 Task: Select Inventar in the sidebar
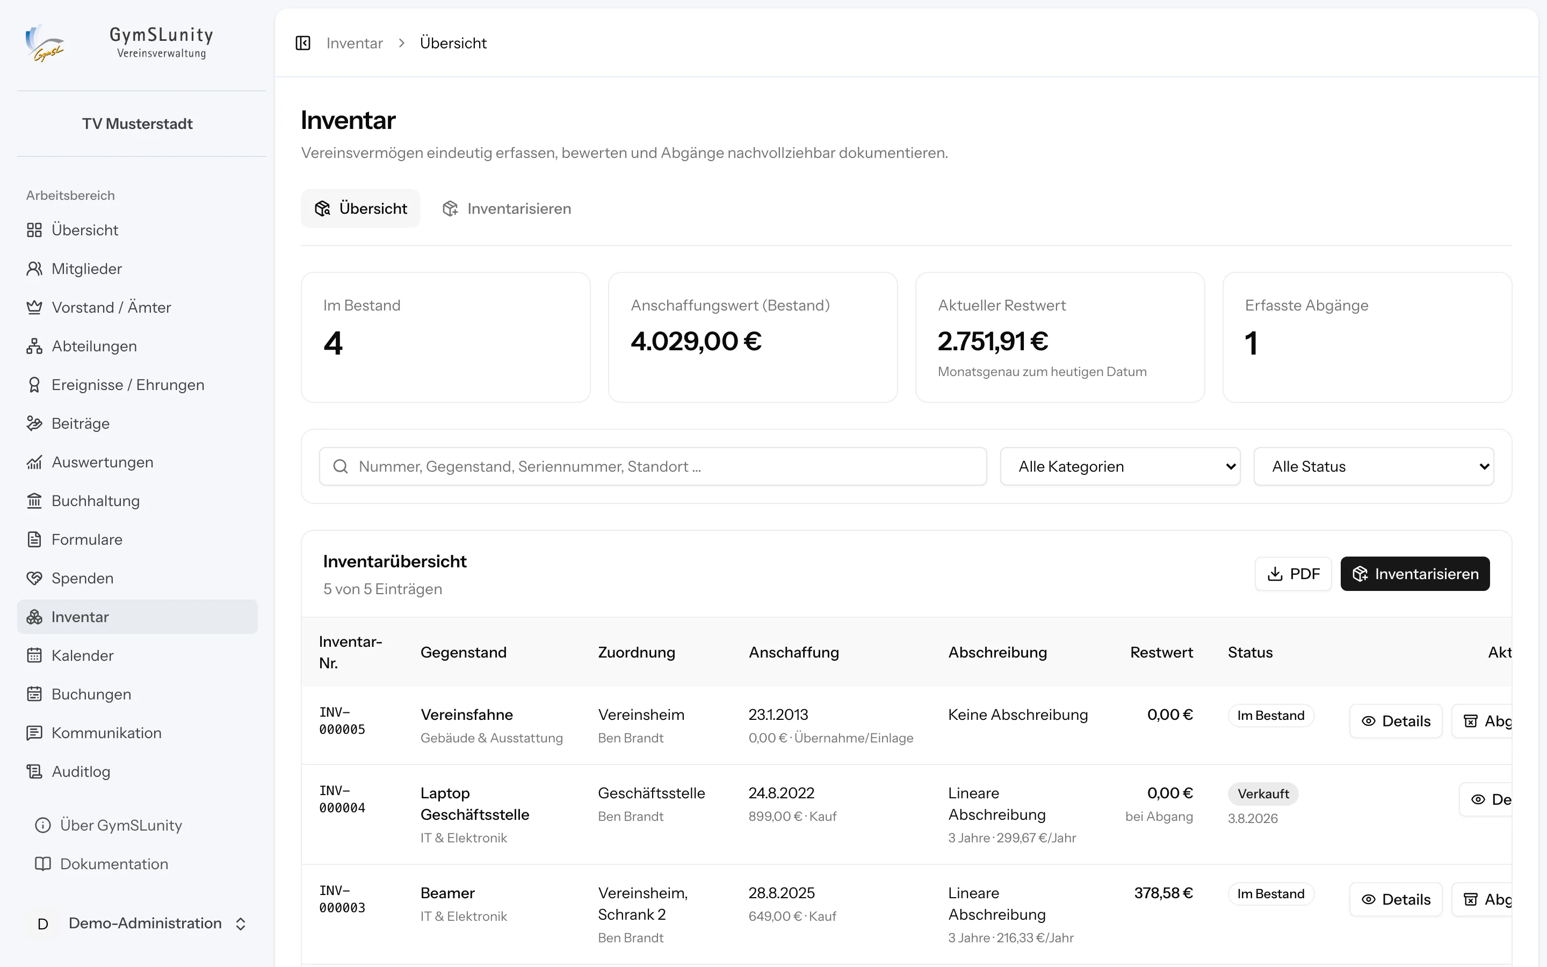pyautogui.click(x=138, y=617)
